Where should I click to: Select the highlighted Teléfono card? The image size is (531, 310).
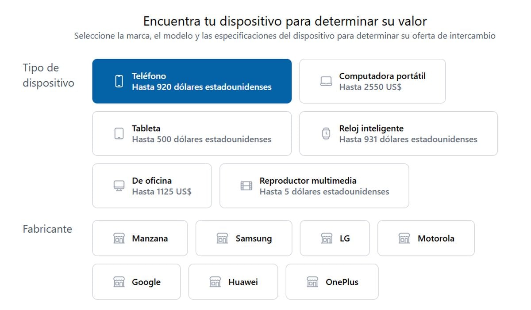tap(192, 81)
